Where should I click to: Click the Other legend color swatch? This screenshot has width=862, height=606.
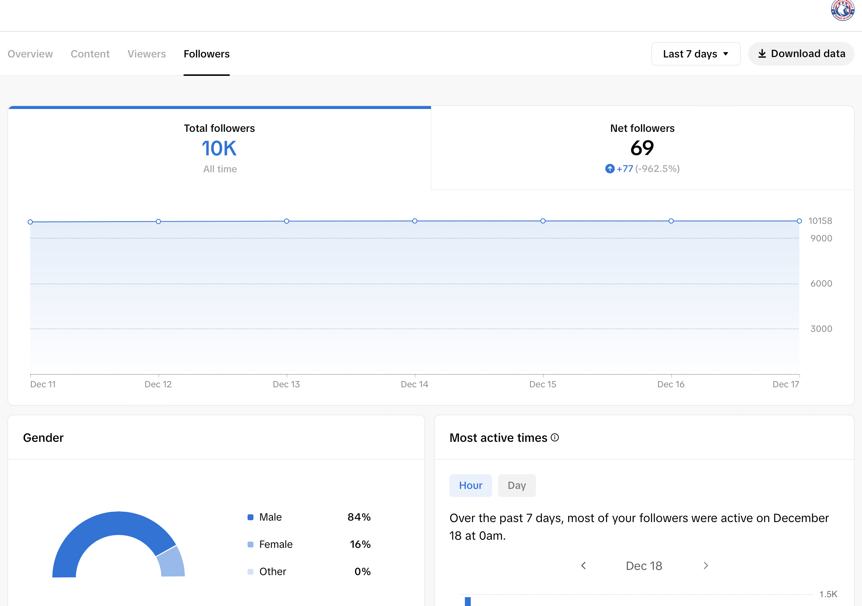click(250, 571)
